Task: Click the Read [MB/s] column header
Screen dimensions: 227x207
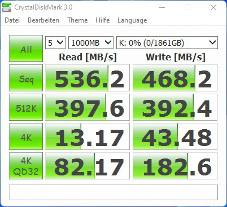Action: [x=88, y=57]
